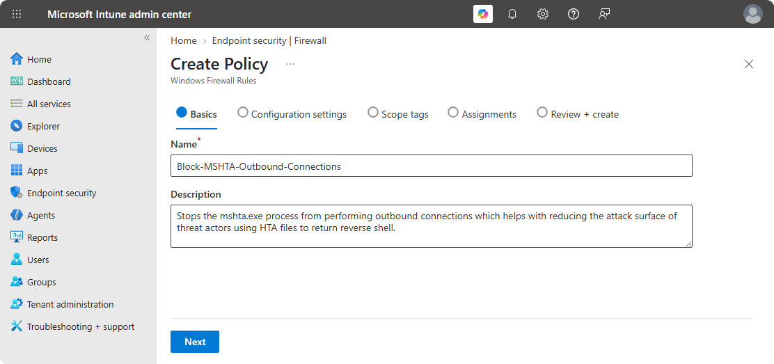Click the Users person icon
Image resolution: width=774 pixels, height=364 pixels.
point(17,260)
